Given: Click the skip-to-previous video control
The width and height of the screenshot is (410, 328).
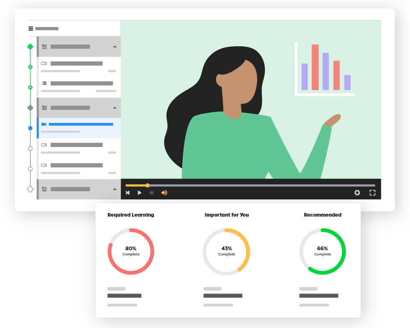Looking at the screenshot, I should point(128,193).
